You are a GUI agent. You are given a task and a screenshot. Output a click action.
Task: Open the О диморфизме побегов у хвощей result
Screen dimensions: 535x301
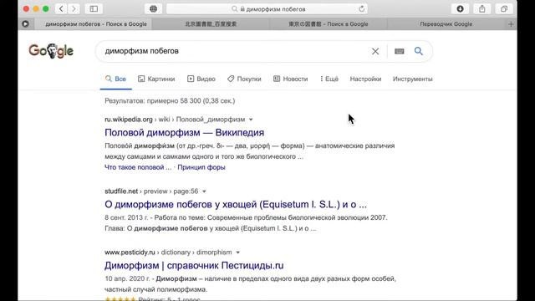(236, 204)
